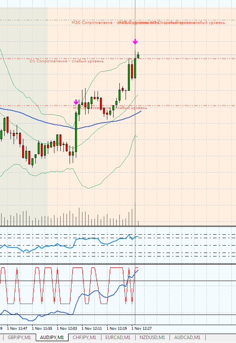Click the 1 Nov 12:19 time label
236x343 pixels.
click(117, 328)
